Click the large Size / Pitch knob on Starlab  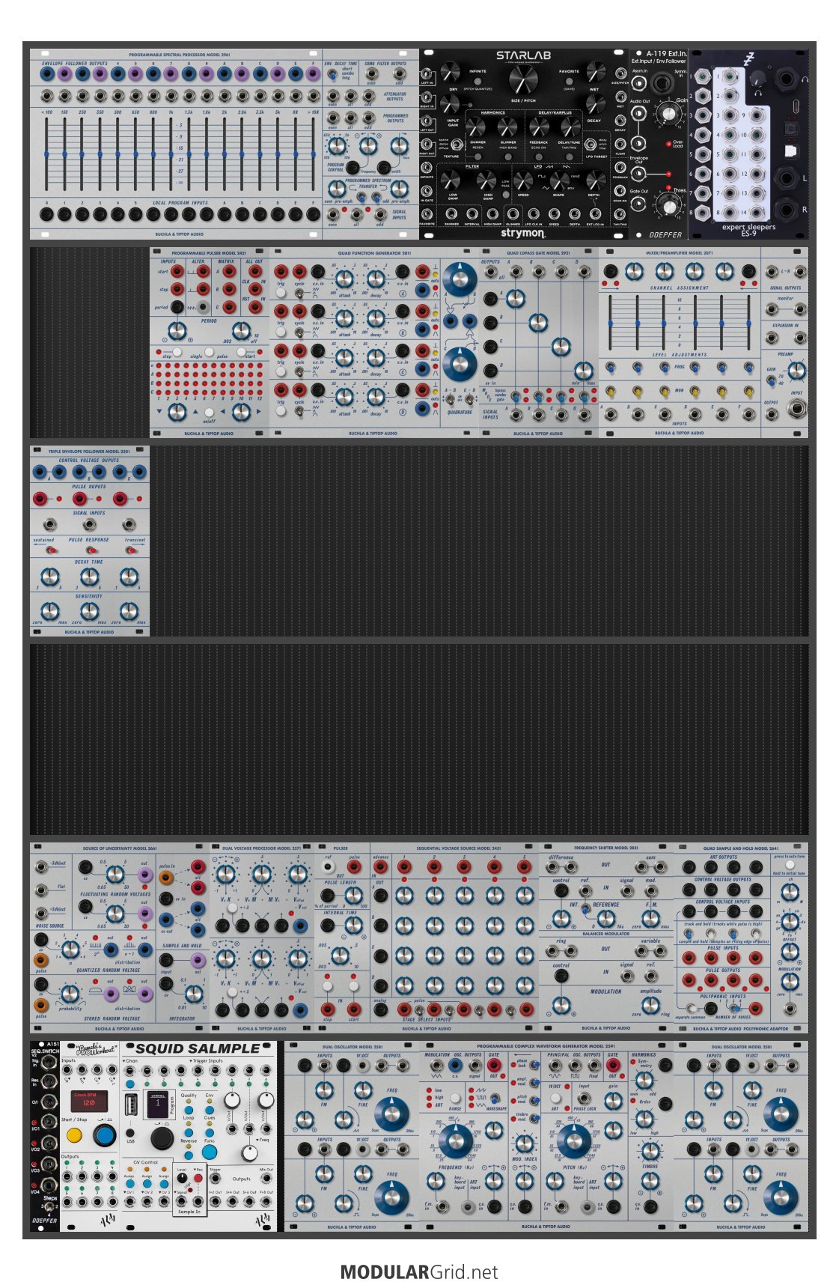click(523, 79)
